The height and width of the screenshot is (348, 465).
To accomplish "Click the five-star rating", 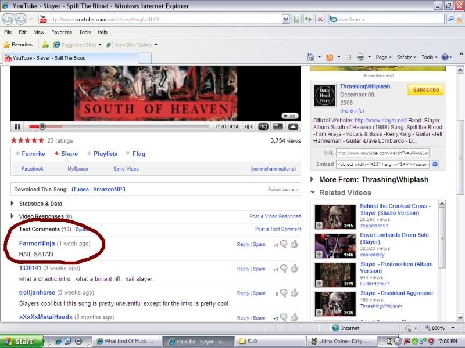I will point(27,140).
